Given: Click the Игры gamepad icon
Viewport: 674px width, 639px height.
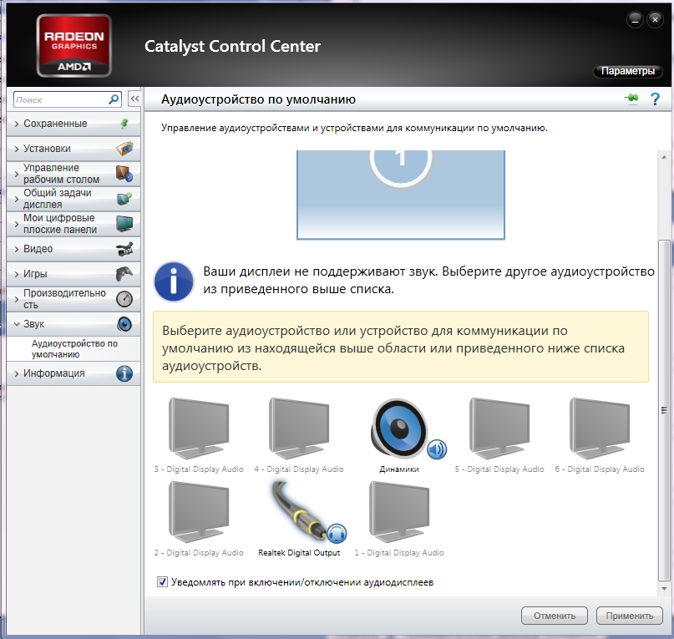Looking at the screenshot, I should click(124, 274).
